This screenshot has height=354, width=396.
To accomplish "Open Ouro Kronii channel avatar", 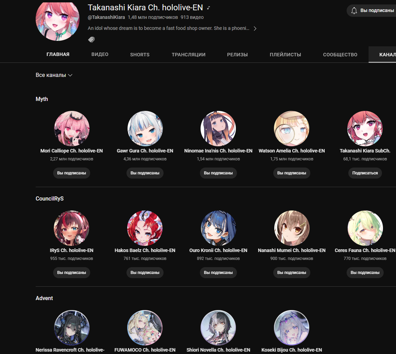I will (x=218, y=228).
